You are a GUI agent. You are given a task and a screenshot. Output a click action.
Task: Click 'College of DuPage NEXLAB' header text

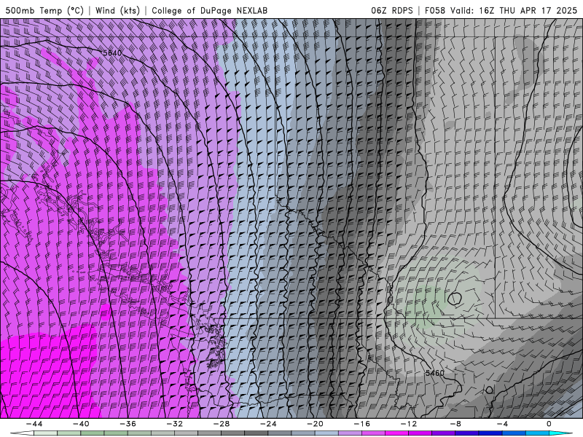tap(209, 10)
